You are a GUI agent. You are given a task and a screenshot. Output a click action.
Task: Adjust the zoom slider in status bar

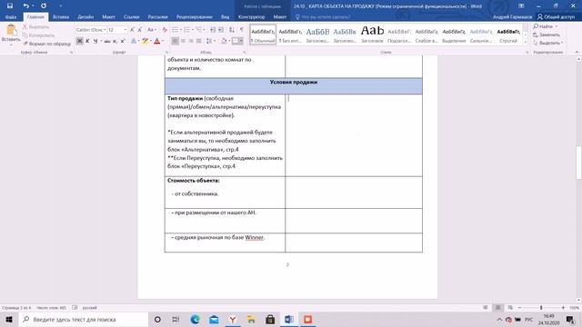[x=541, y=308]
